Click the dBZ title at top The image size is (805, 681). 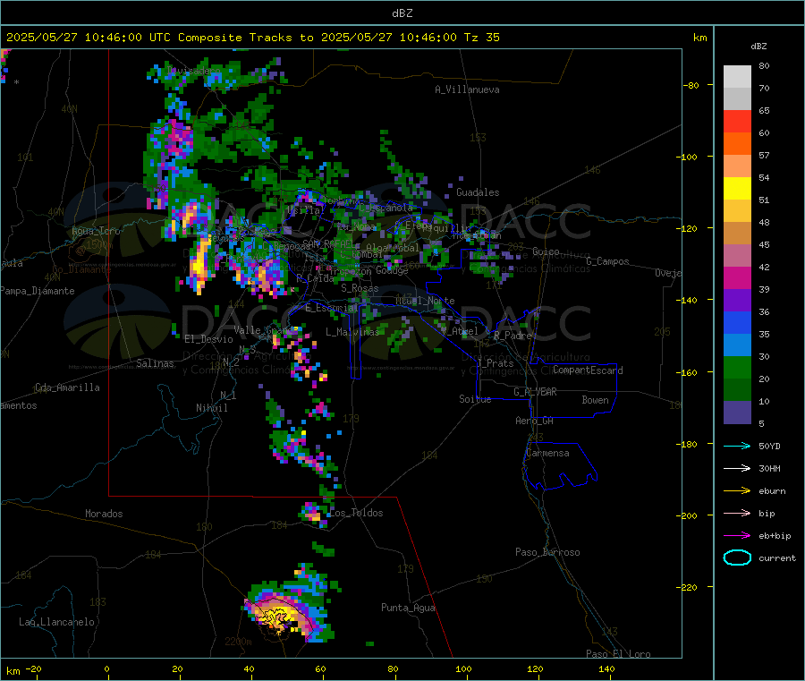pyautogui.click(x=402, y=13)
